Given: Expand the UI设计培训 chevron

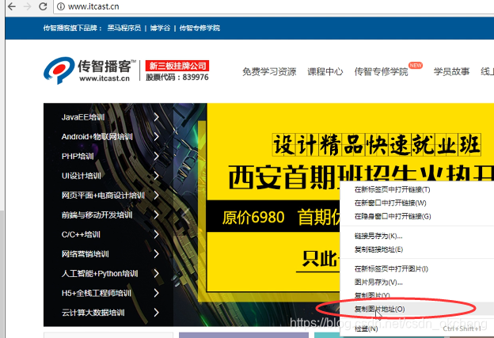Looking at the screenshot, I should coord(156,176).
